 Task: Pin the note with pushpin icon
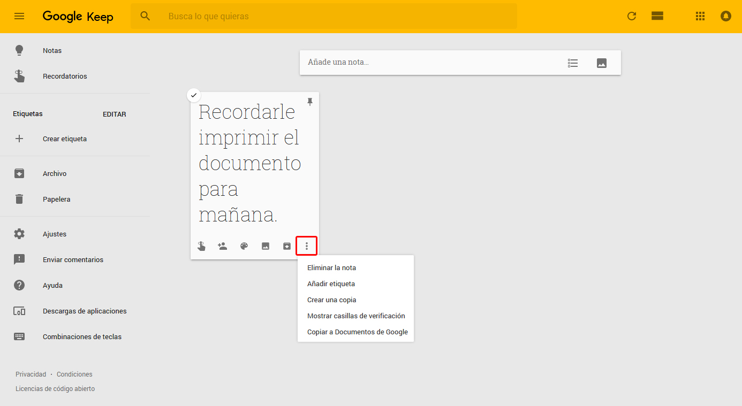click(x=309, y=102)
